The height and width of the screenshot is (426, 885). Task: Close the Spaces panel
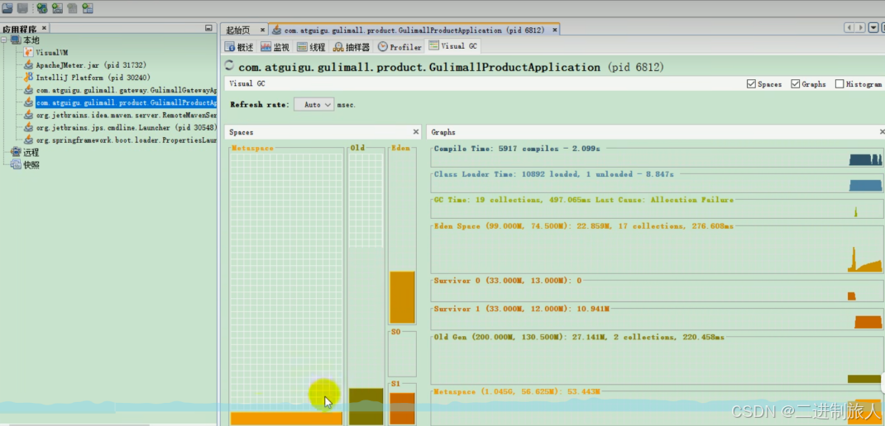pyautogui.click(x=416, y=132)
